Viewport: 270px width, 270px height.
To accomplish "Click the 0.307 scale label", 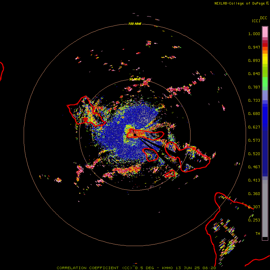I will pyautogui.click(x=254, y=207).
